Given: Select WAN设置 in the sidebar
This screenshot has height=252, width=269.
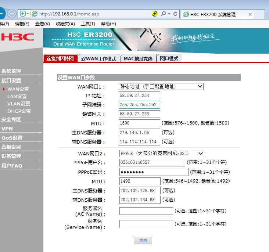Looking at the screenshot, I should click(x=18, y=89).
